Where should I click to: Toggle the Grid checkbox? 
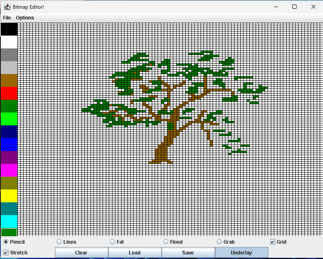(x=278, y=242)
